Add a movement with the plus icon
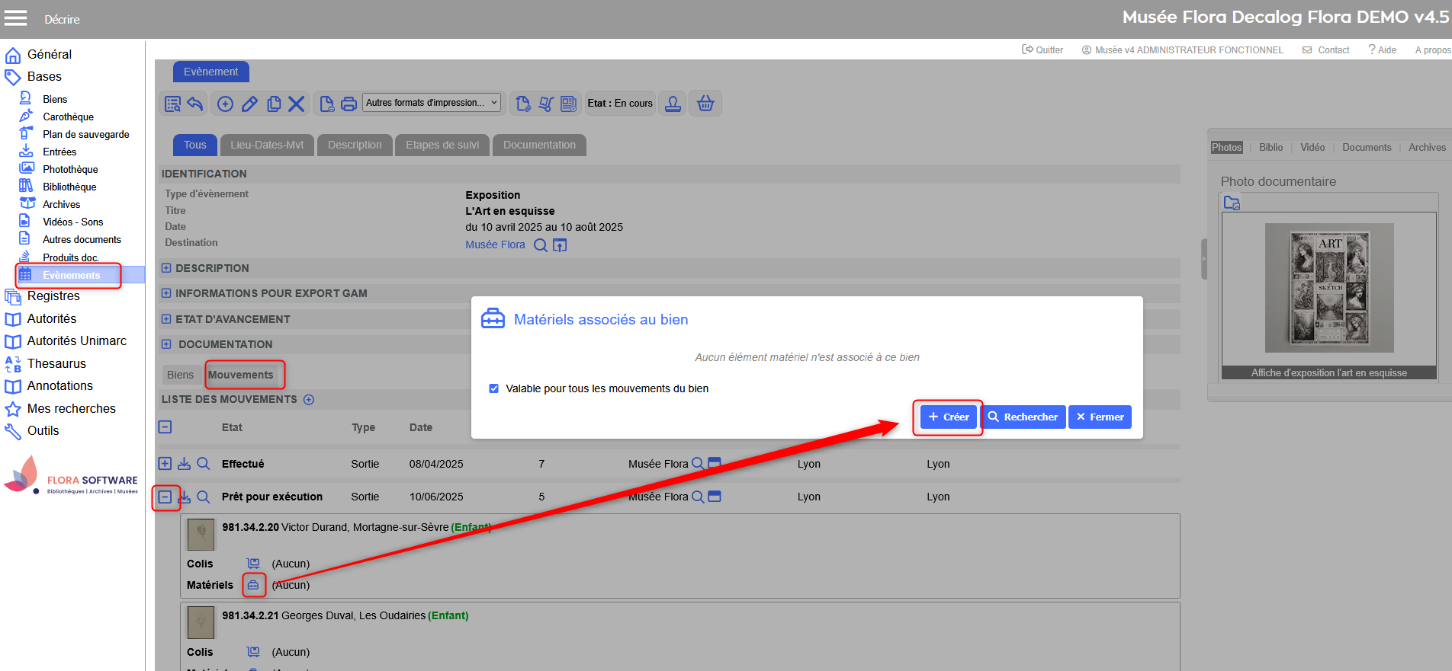The height and width of the screenshot is (671, 1452). [x=309, y=400]
